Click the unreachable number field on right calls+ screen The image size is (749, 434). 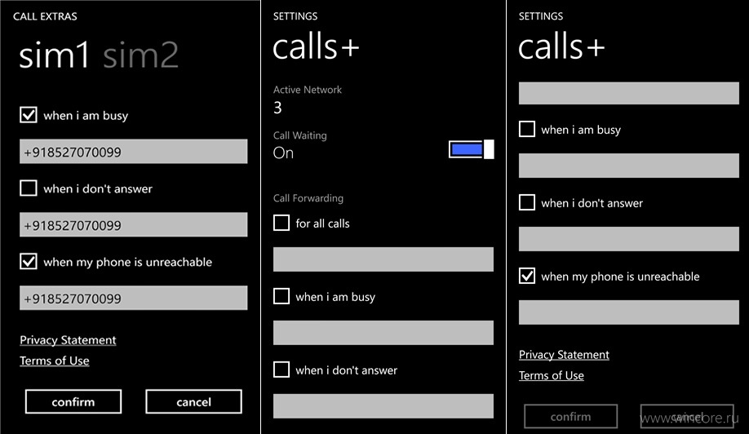coord(628,312)
